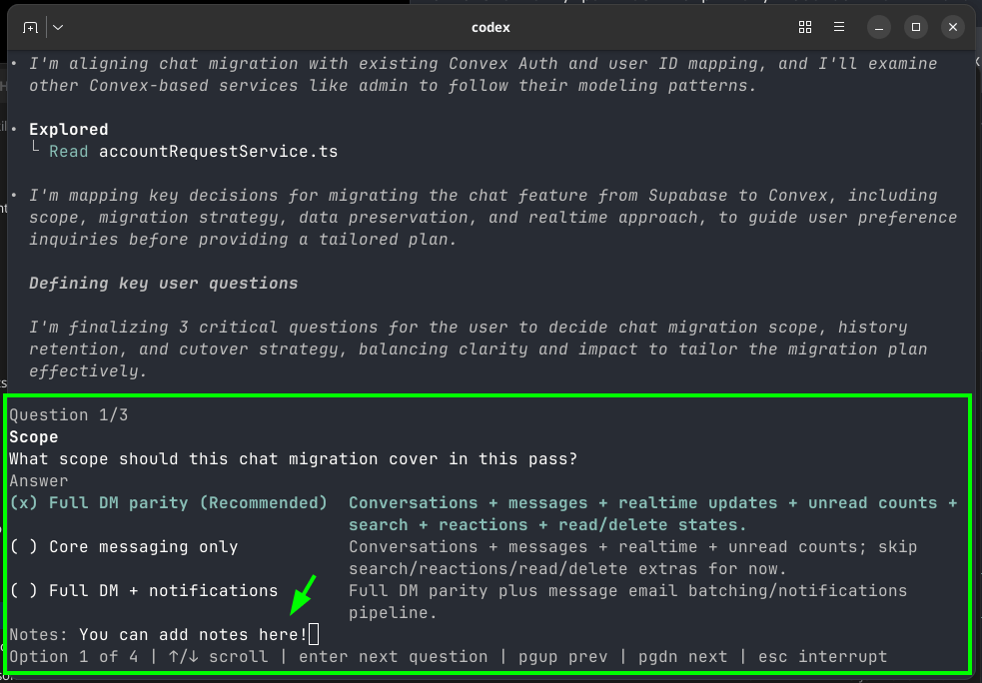
Task: Click the 'esc interrupt' footer hint
Action: pos(822,657)
